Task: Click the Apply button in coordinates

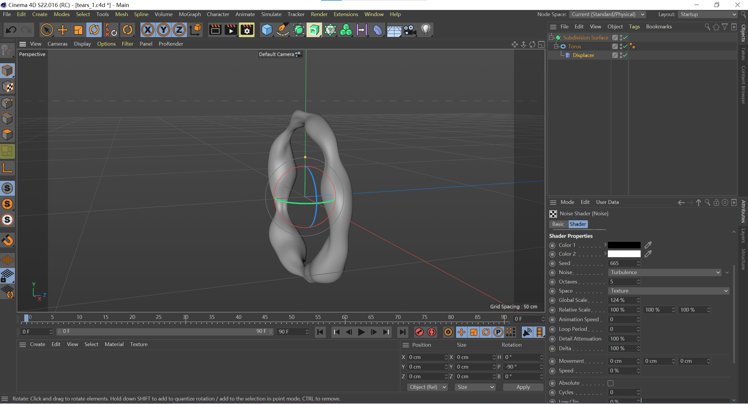Action: 523,387
